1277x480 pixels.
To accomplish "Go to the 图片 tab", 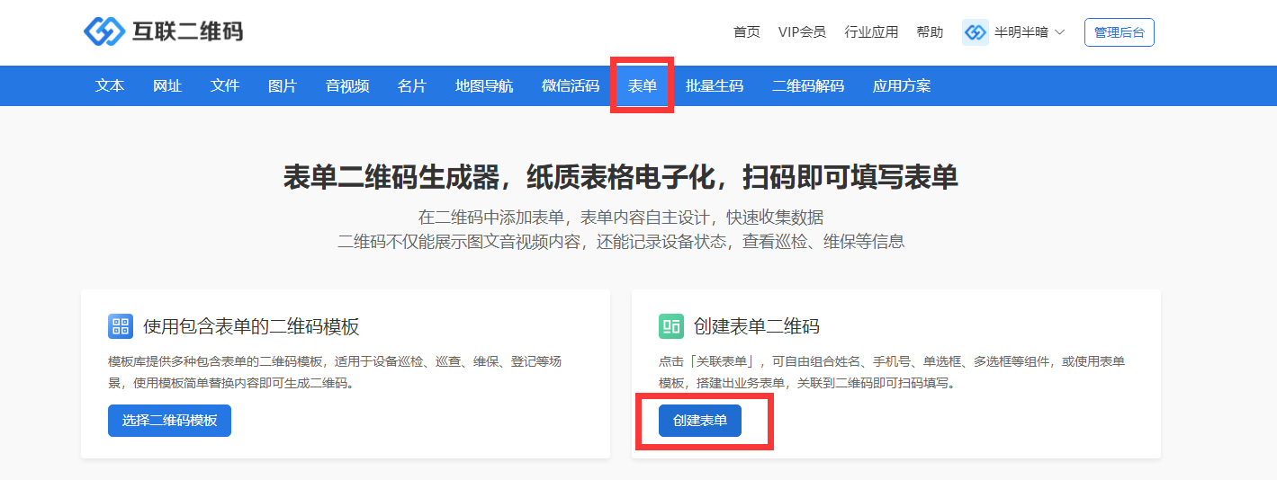I will coord(283,86).
